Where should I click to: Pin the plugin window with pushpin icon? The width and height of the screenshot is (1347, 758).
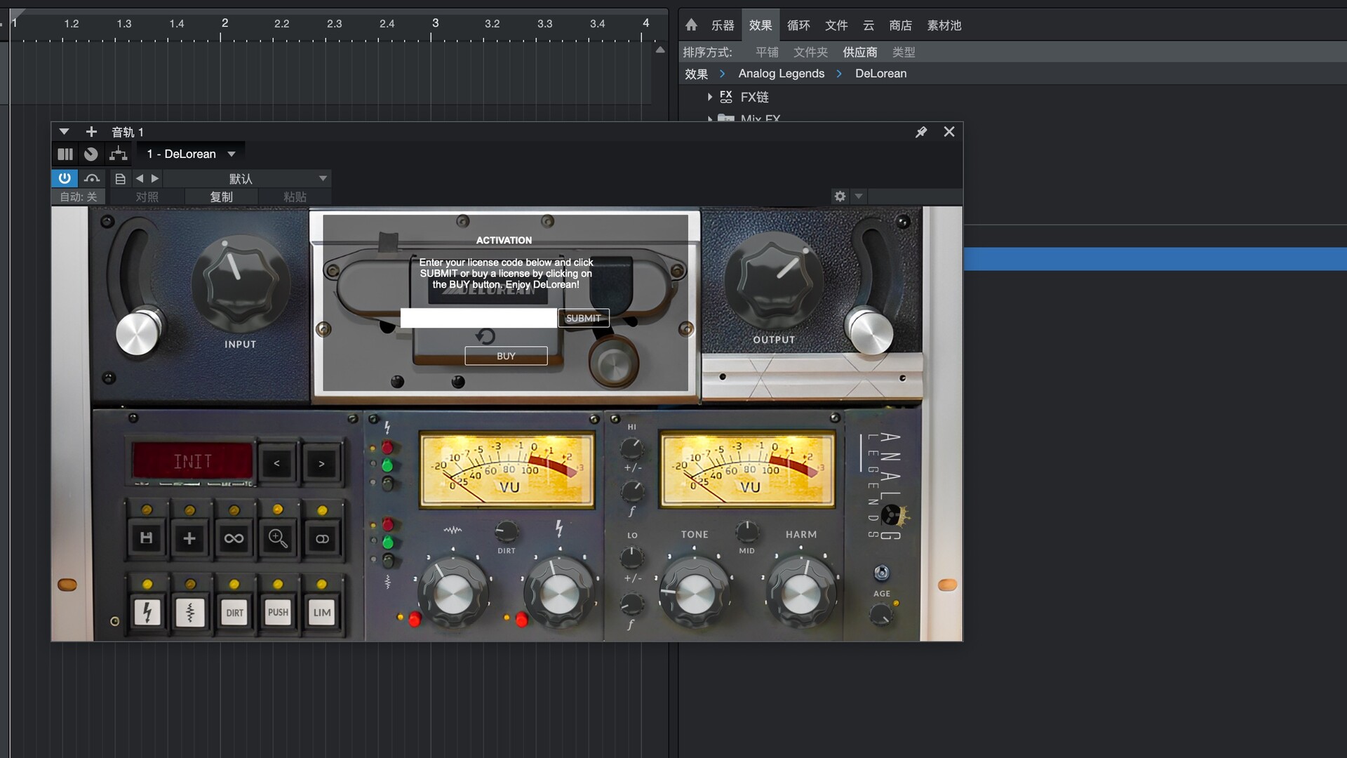(x=921, y=132)
